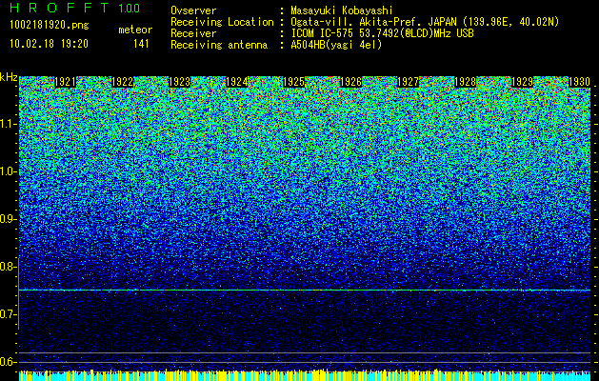Click the 1922 time marker label
599x381 pixels.
tap(122, 82)
